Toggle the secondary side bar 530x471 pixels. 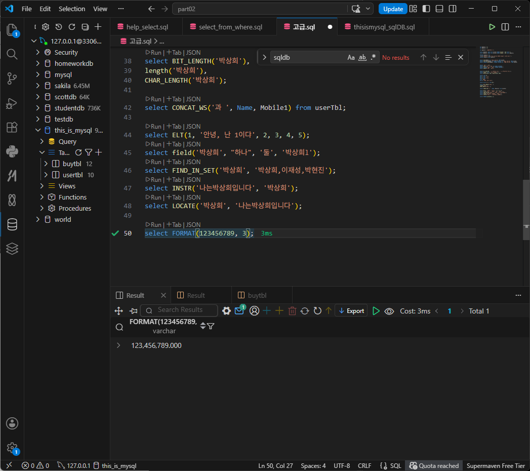(453, 9)
